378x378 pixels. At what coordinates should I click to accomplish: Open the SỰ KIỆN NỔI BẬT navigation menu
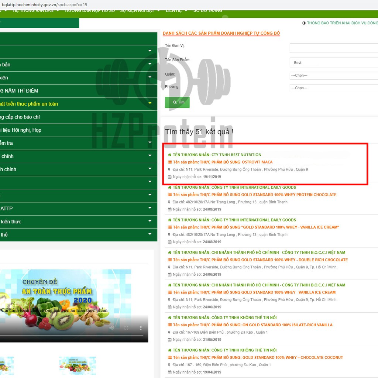click(x=140, y=11)
